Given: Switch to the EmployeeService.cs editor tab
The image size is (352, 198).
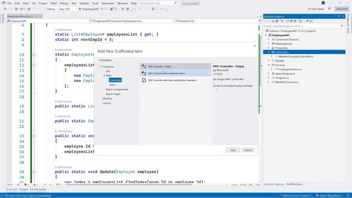Looking at the screenshot, I should 20,16.
